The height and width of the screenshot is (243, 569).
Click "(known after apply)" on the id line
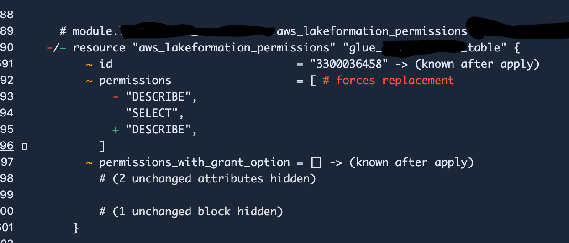477,64
